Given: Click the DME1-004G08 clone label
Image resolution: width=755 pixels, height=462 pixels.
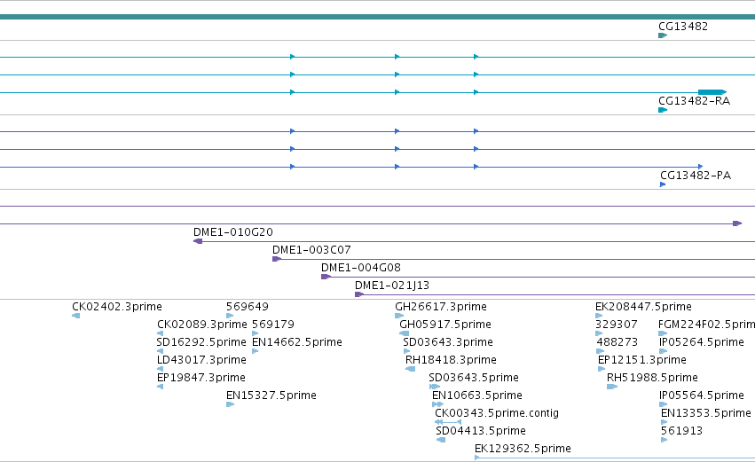Looking at the screenshot, I should [361, 268].
